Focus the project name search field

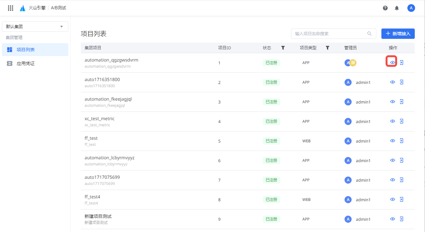334,34
